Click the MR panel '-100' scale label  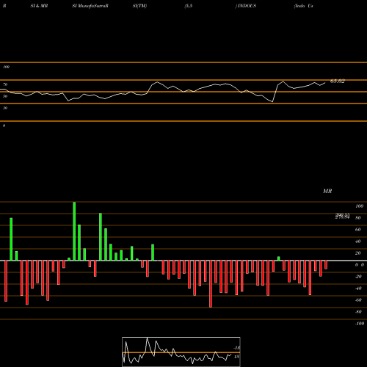[x=360, y=324]
